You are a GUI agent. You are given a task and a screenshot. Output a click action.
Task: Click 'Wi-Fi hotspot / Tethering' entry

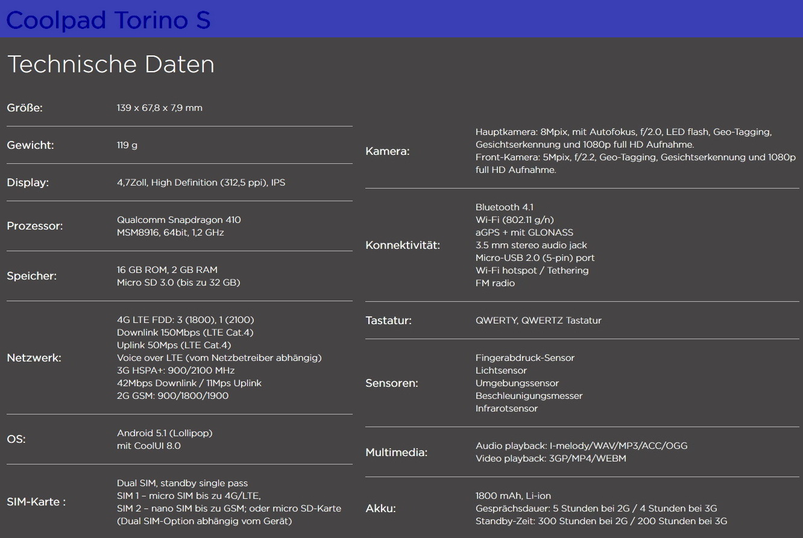click(532, 271)
